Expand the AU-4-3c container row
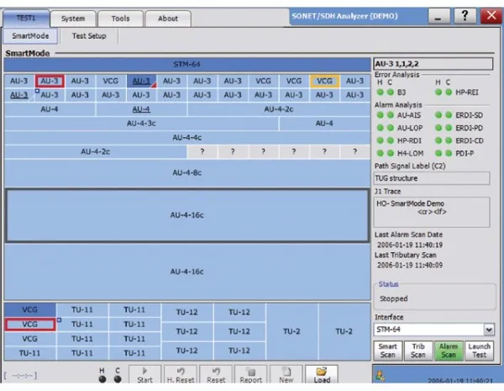The height and width of the screenshot is (391, 504). click(141, 123)
